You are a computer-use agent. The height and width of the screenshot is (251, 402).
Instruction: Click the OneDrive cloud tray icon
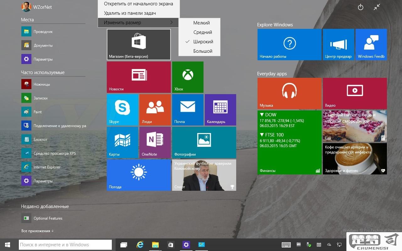point(329,245)
